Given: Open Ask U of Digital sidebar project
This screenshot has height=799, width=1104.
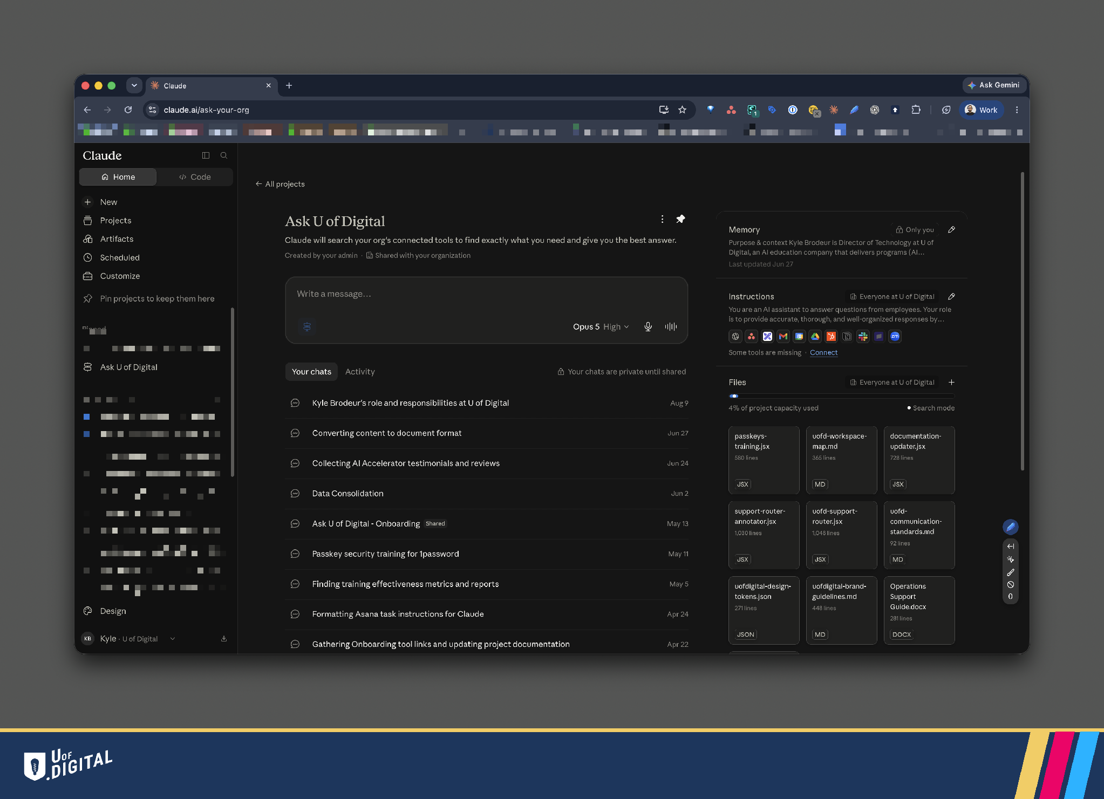Looking at the screenshot, I should pyautogui.click(x=128, y=367).
